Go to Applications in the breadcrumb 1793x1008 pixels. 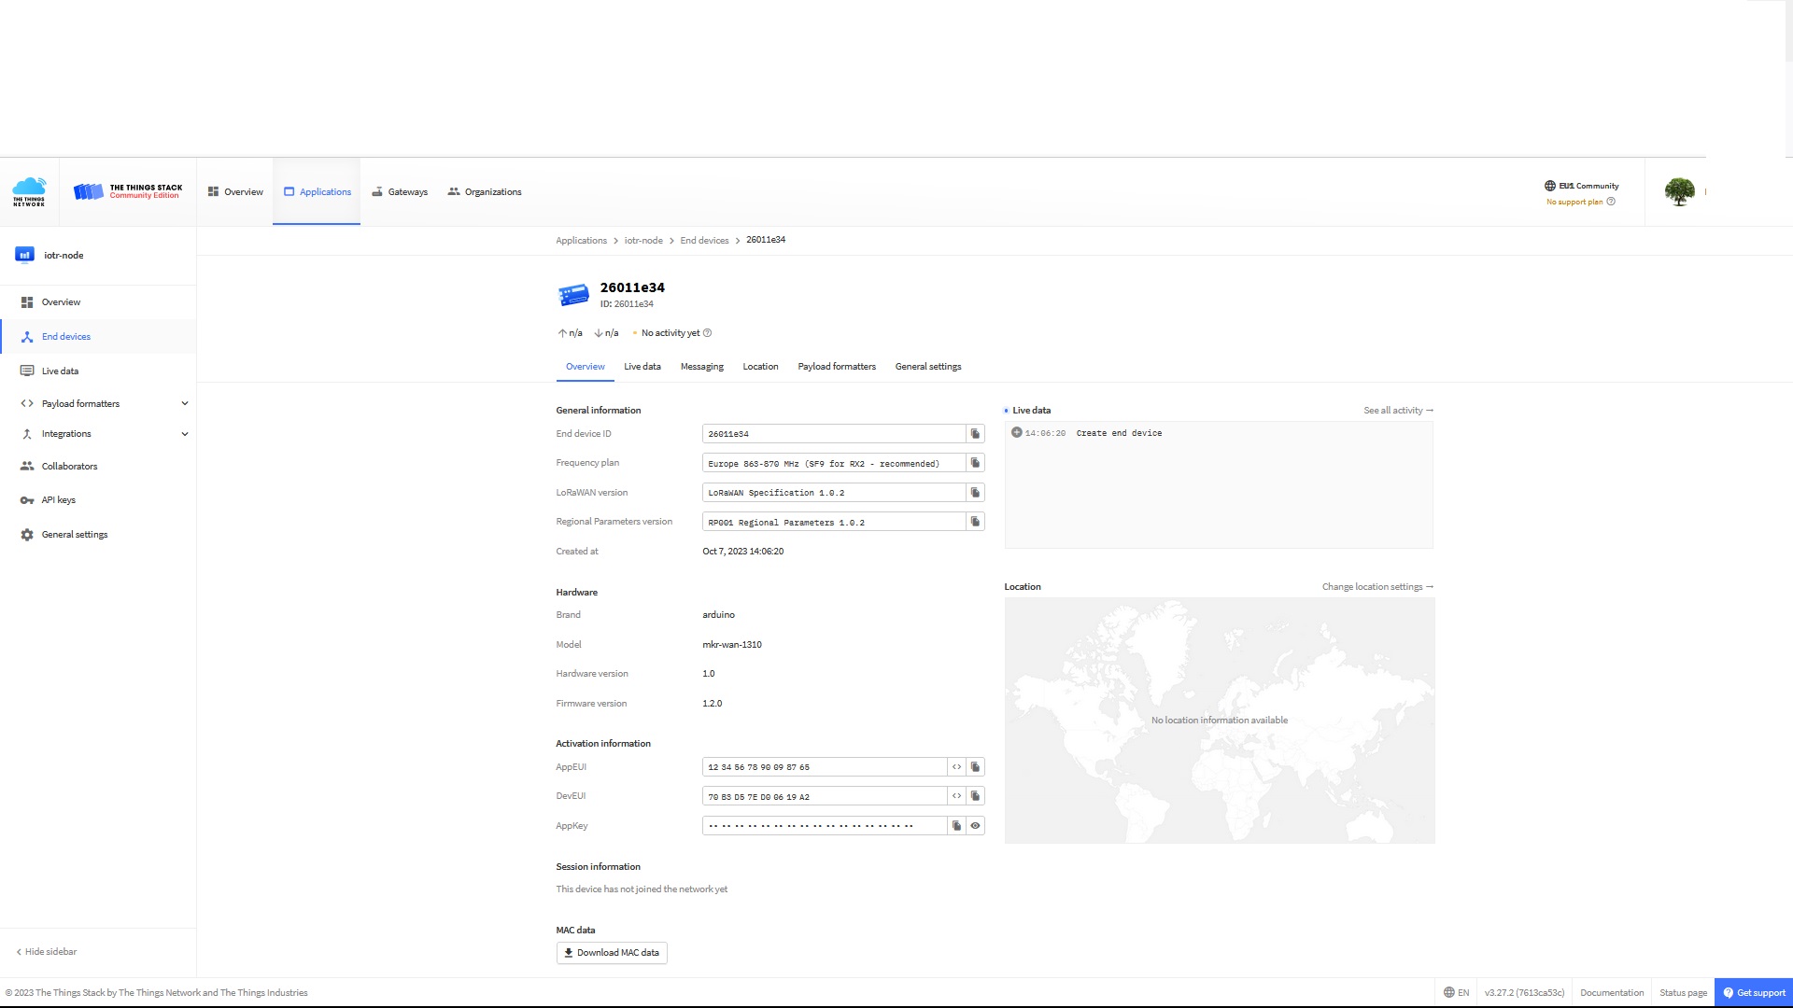(581, 241)
